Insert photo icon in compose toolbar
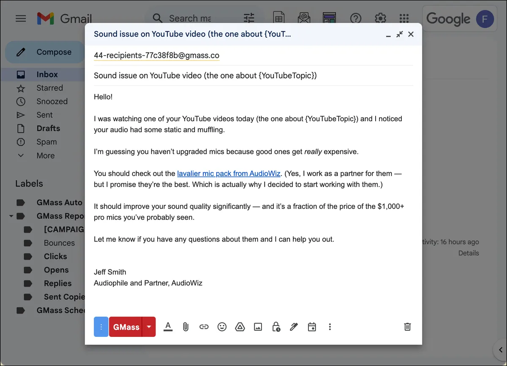The width and height of the screenshot is (507, 366). coord(258,327)
